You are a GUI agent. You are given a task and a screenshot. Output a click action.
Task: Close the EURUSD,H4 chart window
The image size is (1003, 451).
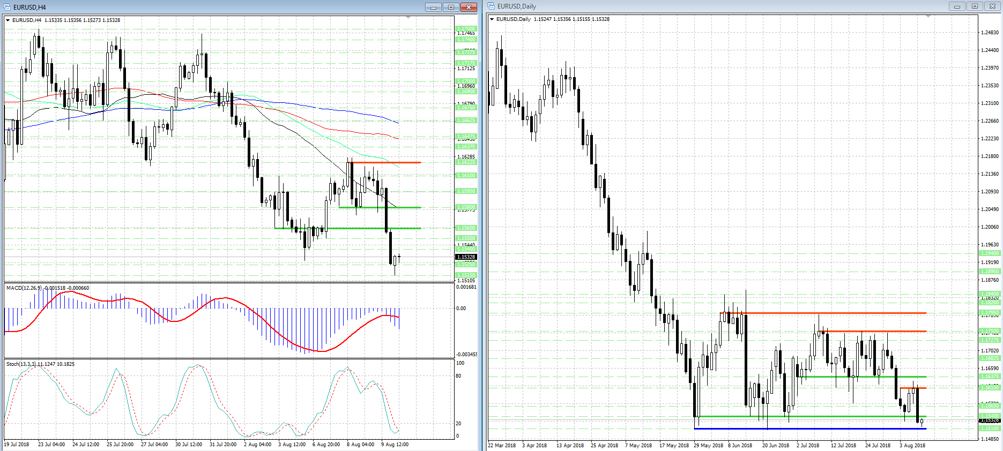click(x=468, y=7)
